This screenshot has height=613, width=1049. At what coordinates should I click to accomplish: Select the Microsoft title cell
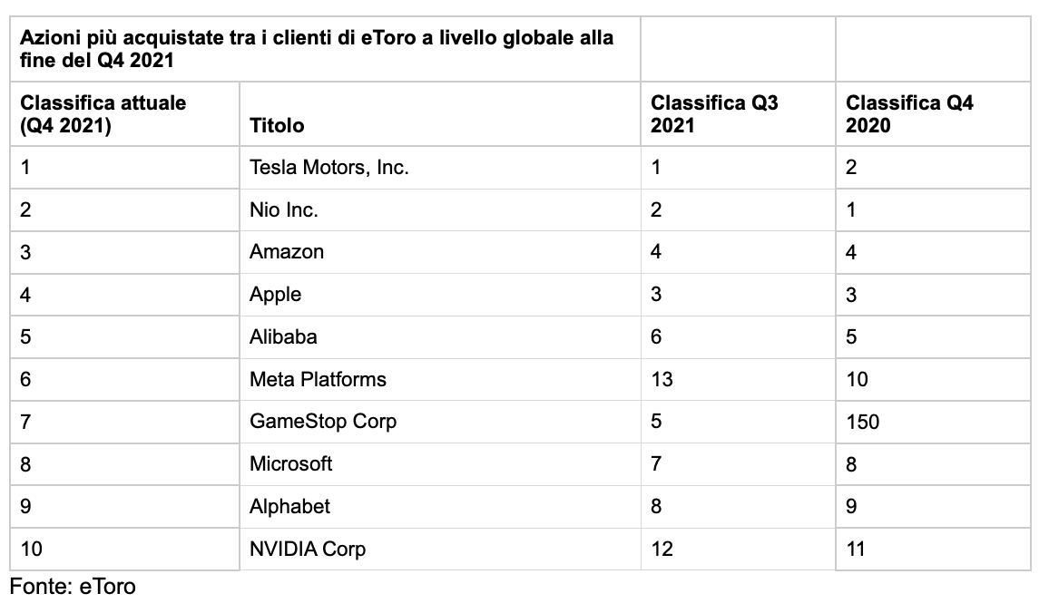pos(291,463)
